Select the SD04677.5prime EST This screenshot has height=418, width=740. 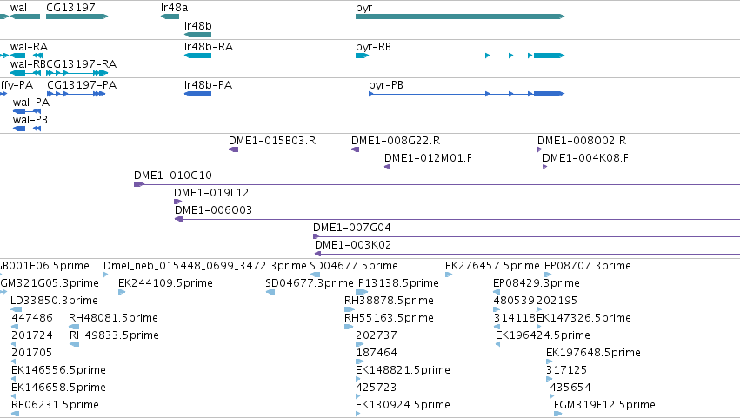click(315, 275)
